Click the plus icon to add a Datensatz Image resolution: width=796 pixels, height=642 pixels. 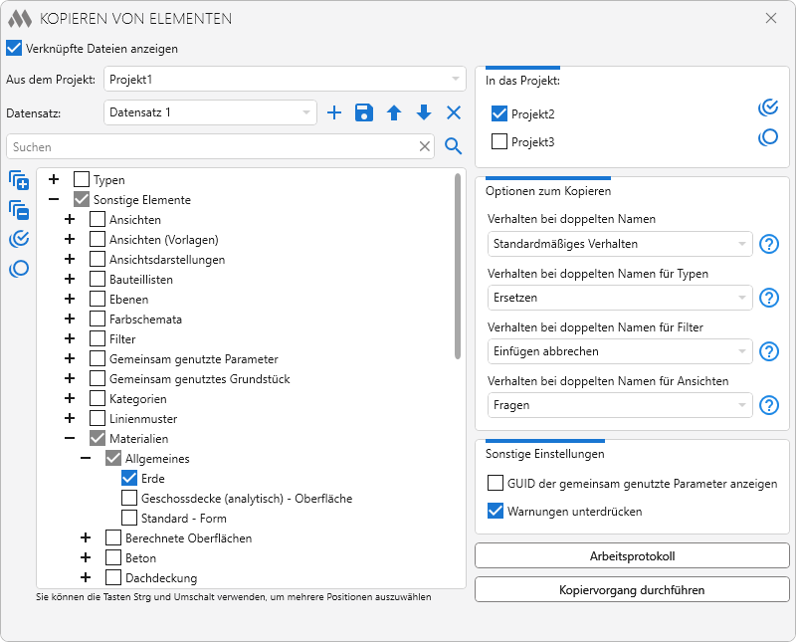tap(334, 113)
